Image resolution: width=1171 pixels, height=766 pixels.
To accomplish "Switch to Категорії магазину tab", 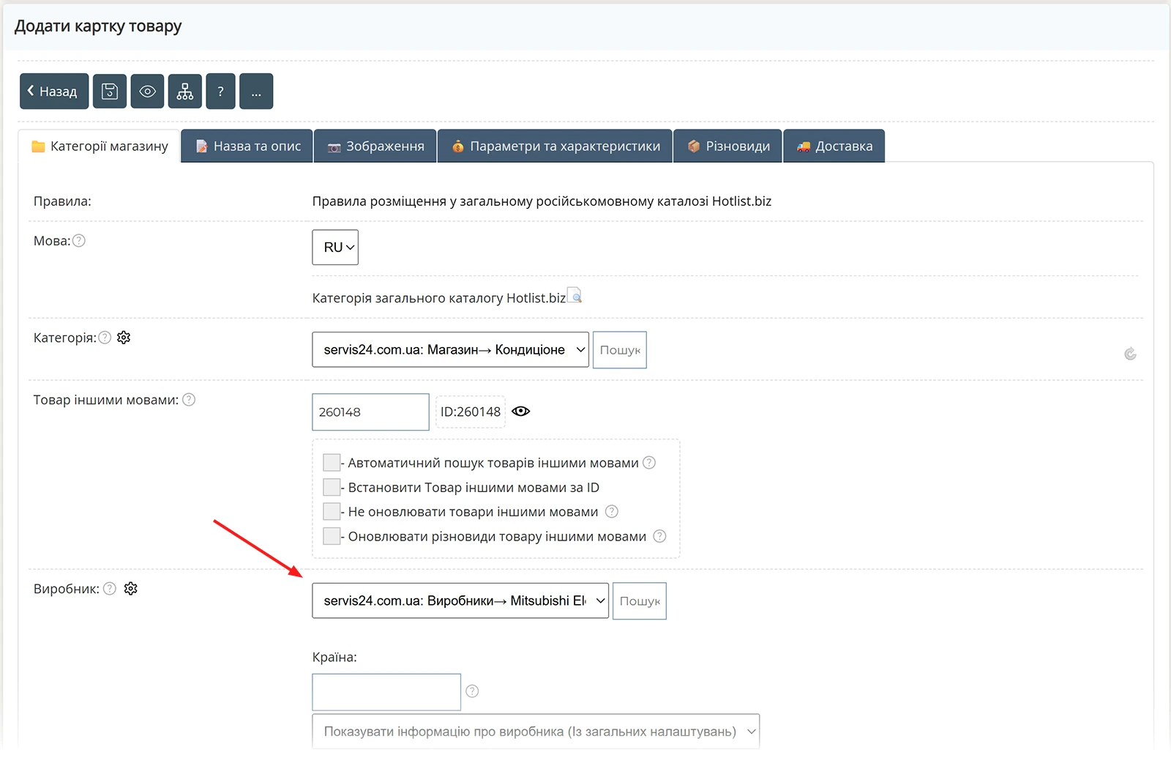I will coord(100,146).
